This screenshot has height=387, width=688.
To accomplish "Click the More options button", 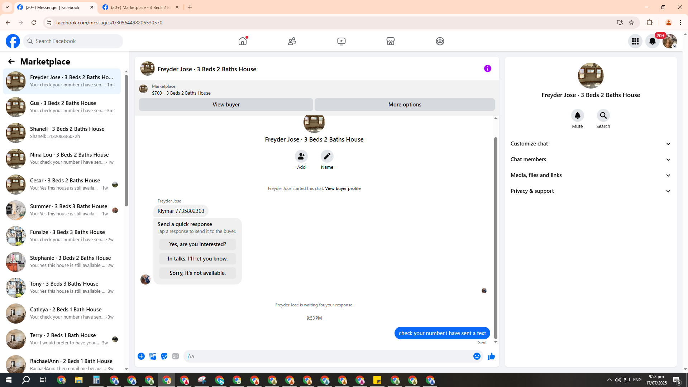I will click(x=405, y=105).
